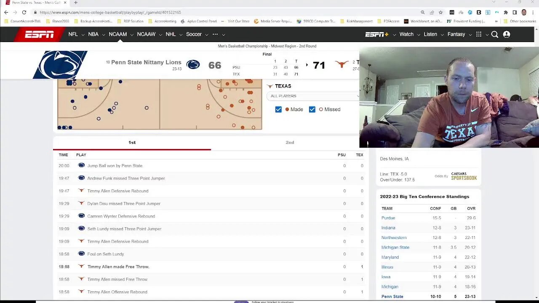Click the Penn State team logo next to score

pyautogui.click(x=193, y=64)
